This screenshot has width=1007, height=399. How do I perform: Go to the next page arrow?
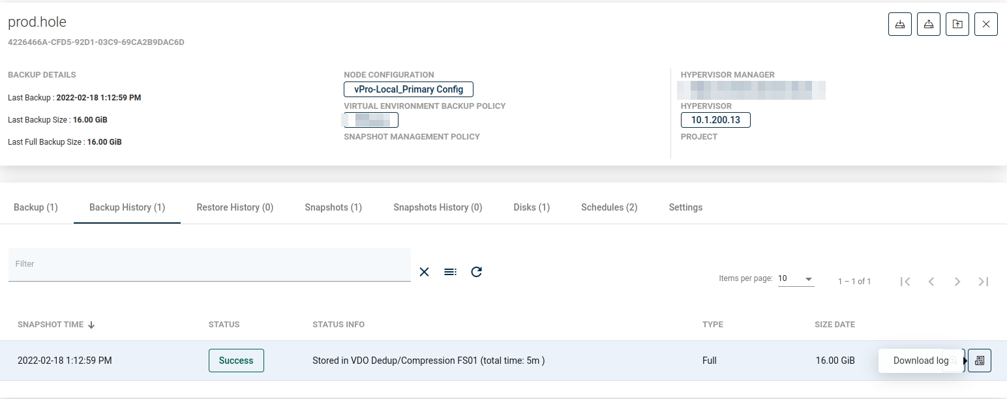pyautogui.click(x=957, y=281)
